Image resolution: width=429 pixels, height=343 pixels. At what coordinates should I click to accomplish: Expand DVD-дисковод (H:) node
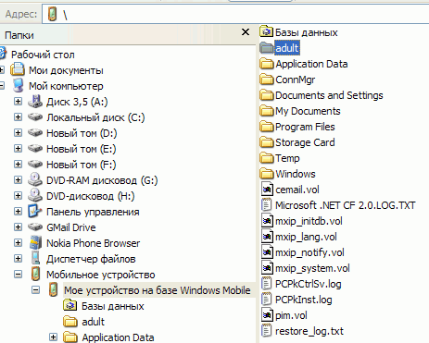coord(18,196)
